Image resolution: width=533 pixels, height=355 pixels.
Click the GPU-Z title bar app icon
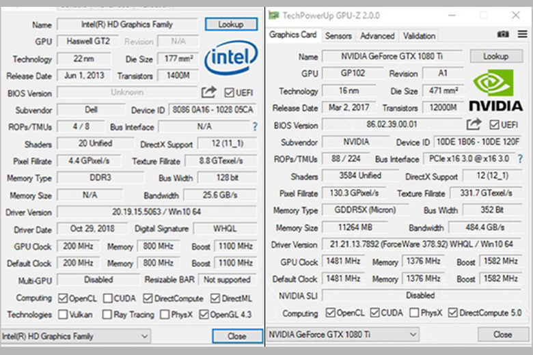coord(273,15)
